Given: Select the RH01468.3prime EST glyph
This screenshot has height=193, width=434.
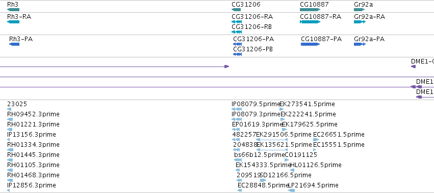Looking at the screenshot, I should [x=10, y=180].
